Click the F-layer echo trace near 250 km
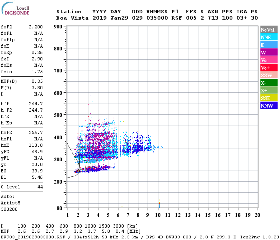The height and width of the screenshot is (240, 280). tap(95, 169)
